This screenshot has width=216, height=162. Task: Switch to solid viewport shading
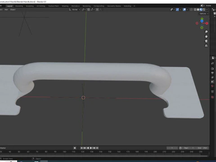click(198, 9)
